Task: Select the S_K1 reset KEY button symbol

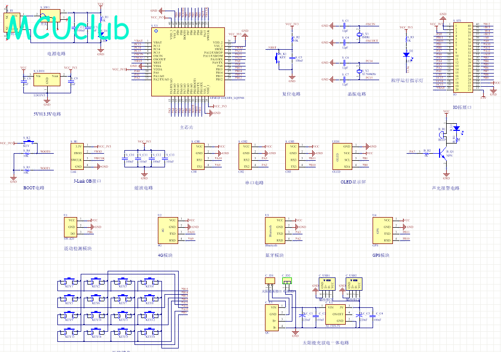Action: click(278, 58)
